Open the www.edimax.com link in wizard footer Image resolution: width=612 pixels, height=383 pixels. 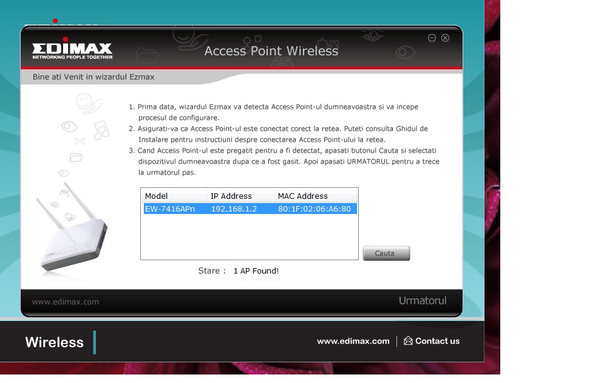click(x=65, y=302)
